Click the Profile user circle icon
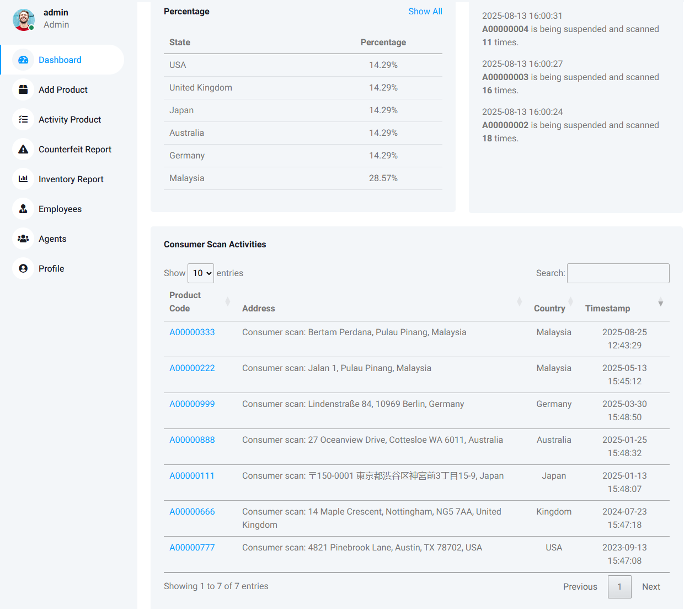Viewport: 684px width, 609px height. [23, 268]
